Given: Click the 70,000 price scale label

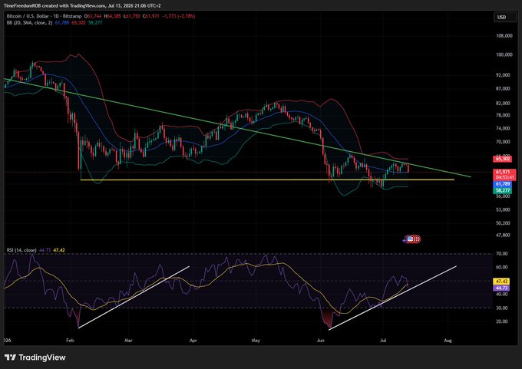Looking at the screenshot, I should pos(504,142).
